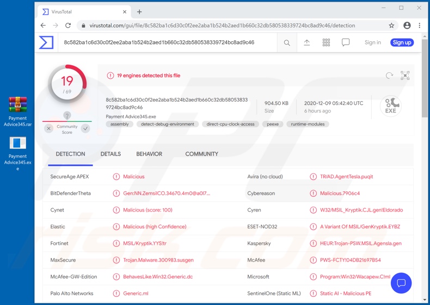Screen dimensions: 430x305
Task: Click the Microsoft engine name
Action: [x=259, y=277]
